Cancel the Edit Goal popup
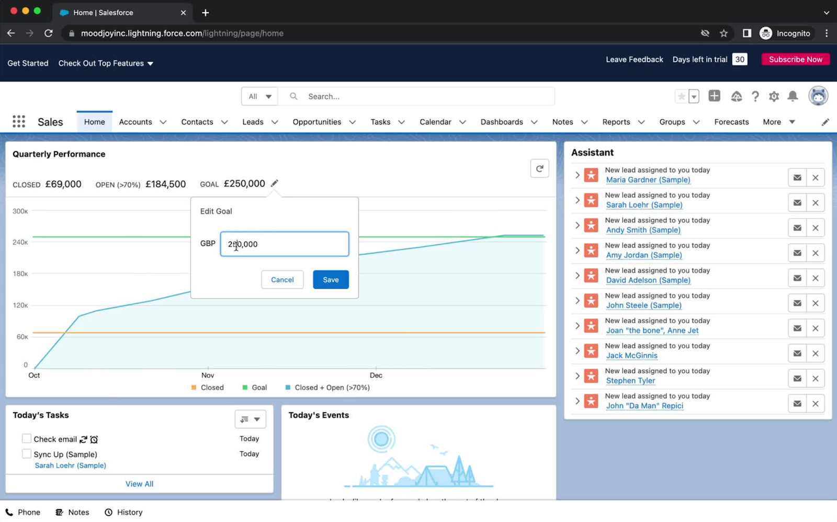837x522 pixels. [282, 279]
